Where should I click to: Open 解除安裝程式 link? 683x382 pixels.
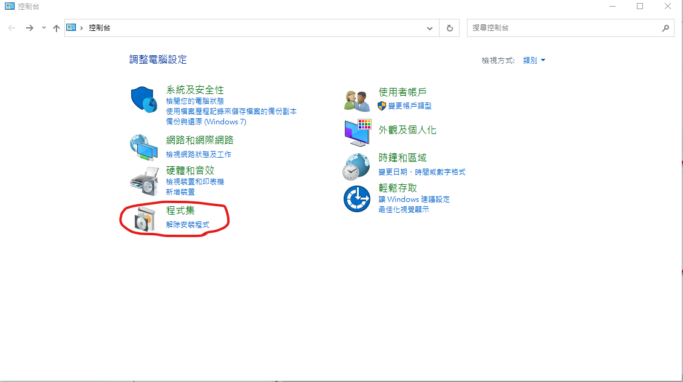pyautogui.click(x=188, y=225)
